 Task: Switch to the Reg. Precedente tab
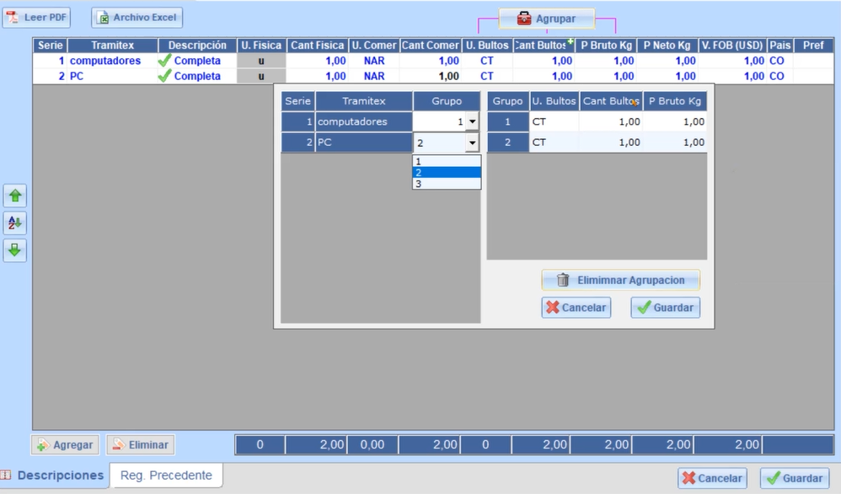pyautogui.click(x=166, y=475)
